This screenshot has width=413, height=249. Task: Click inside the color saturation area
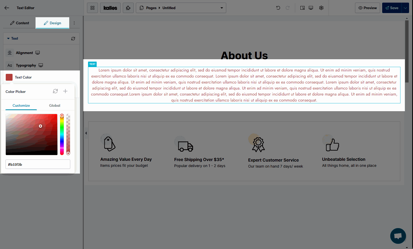tap(32, 134)
